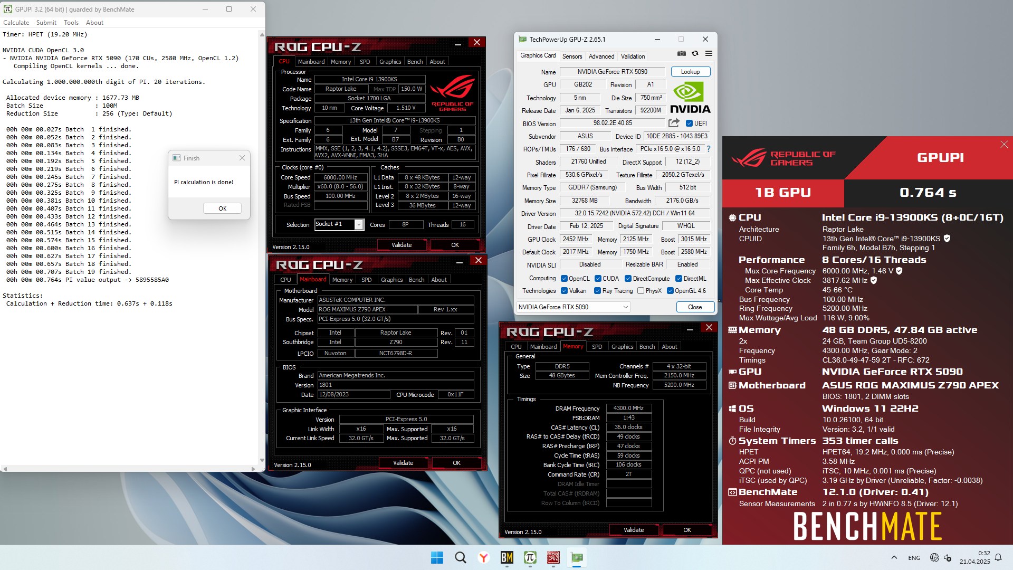Open Yandex Browser from the taskbar
Image resolution: width=1013 pixels, height=570 pixels.
tap(483, 557)
